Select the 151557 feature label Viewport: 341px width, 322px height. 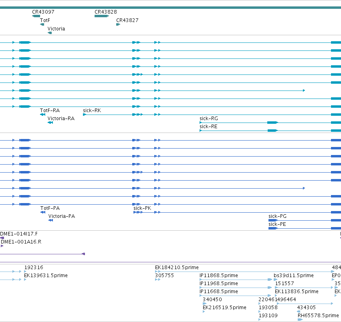click(x=285, y=284)
